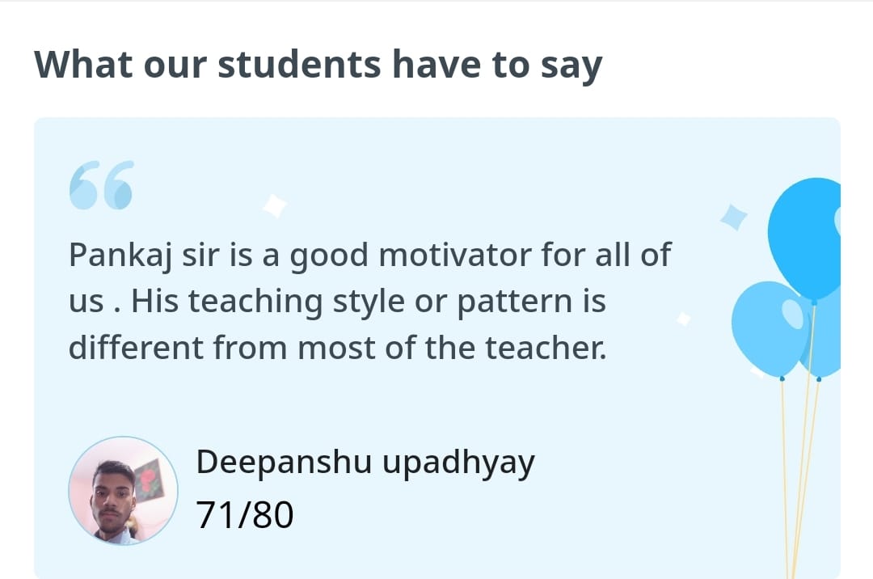The height and width of the screenshot is (579, 873).
Task: Click the word 'upadhyay' in student name
Action: [458, 464]
